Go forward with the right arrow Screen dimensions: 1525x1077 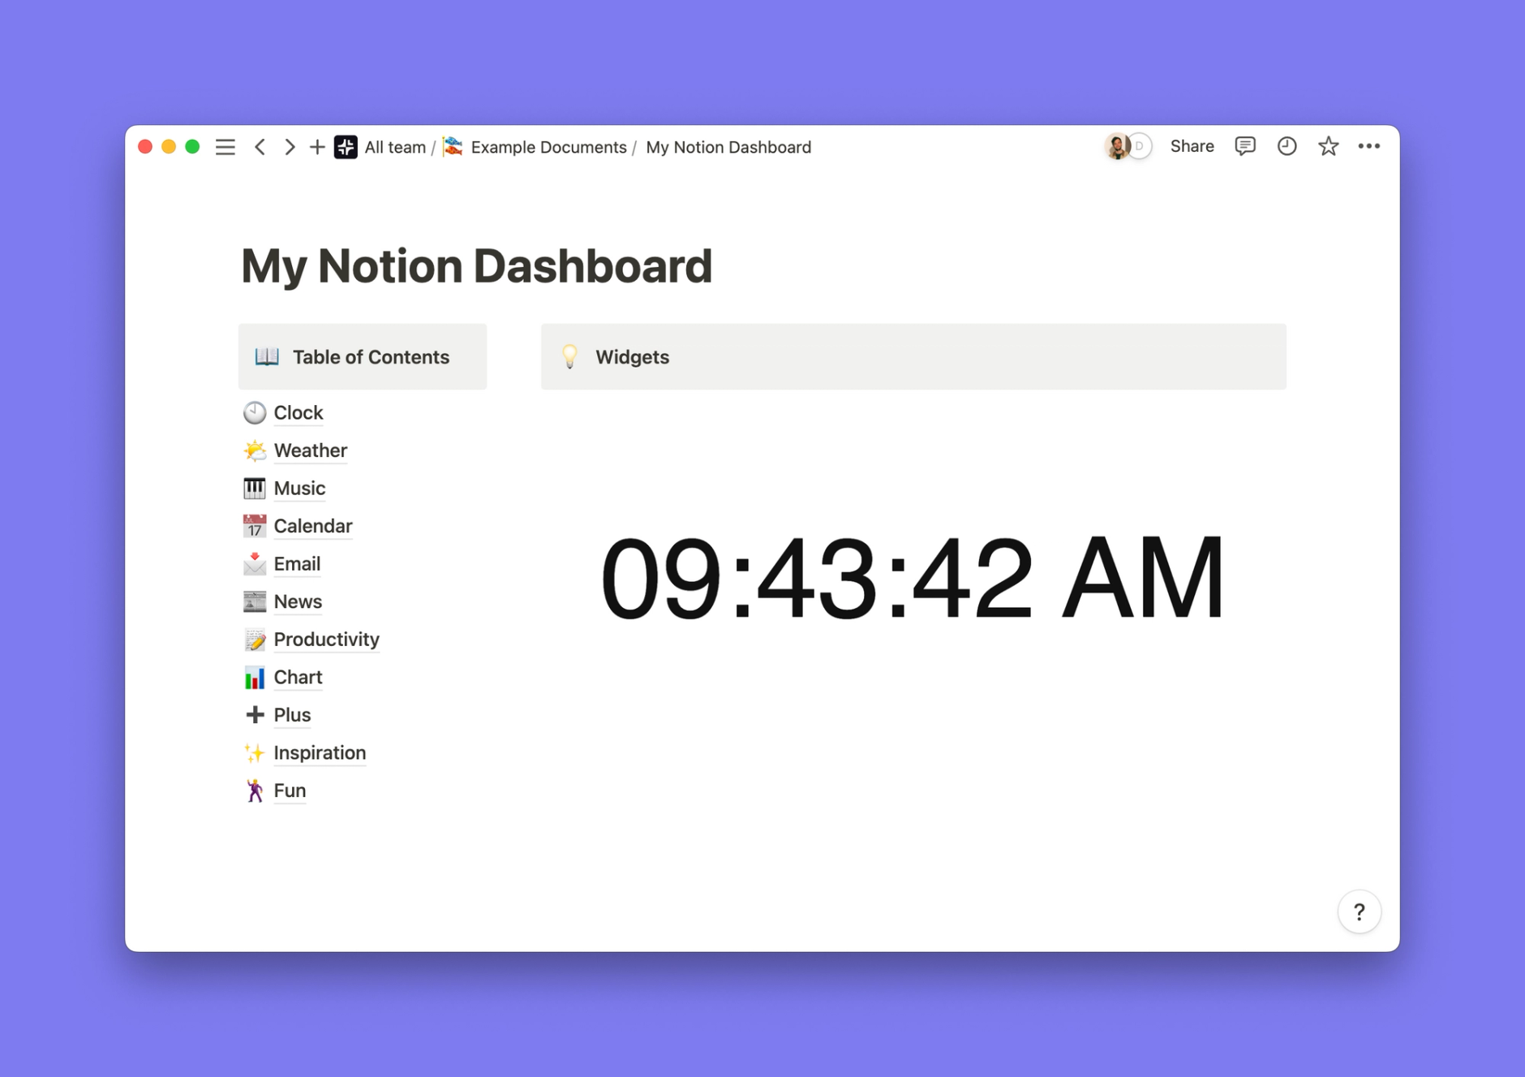[289, 147]
